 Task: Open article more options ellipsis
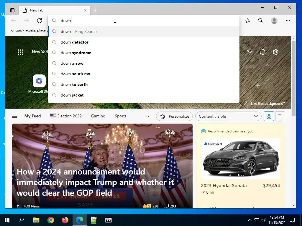coord(183,206)
